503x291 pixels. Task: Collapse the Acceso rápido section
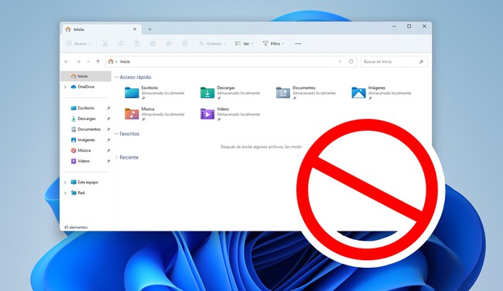click(x=116, y=77)
